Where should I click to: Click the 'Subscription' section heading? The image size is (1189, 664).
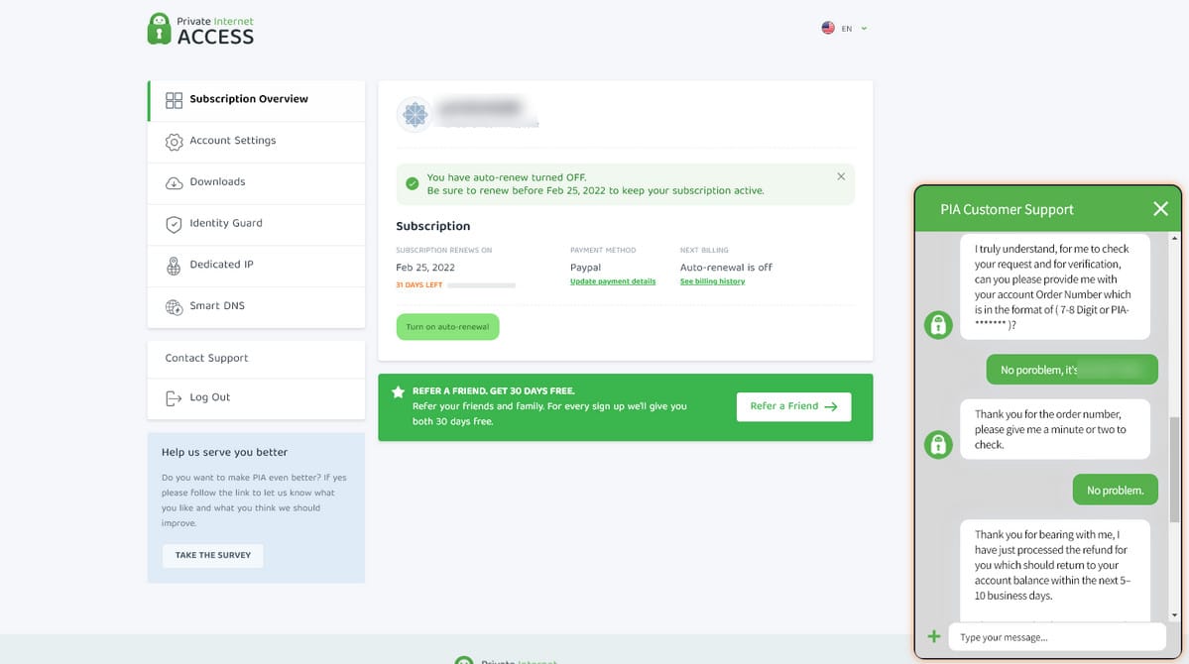point(433,226)
